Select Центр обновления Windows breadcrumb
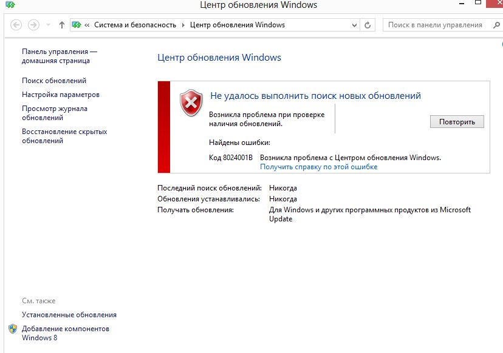Image resolution: width=503 pixels, height=353 pixels. click(238, 25)
